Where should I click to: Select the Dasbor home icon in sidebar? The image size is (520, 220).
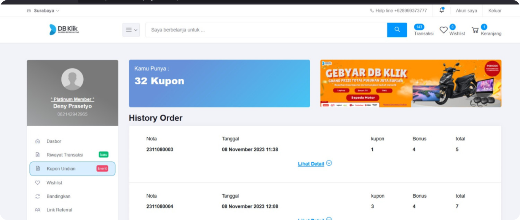[37, 141]
